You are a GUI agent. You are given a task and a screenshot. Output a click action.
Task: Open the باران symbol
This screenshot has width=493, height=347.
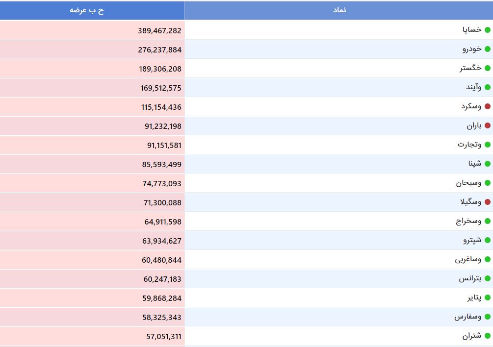[x=474, y=125]
